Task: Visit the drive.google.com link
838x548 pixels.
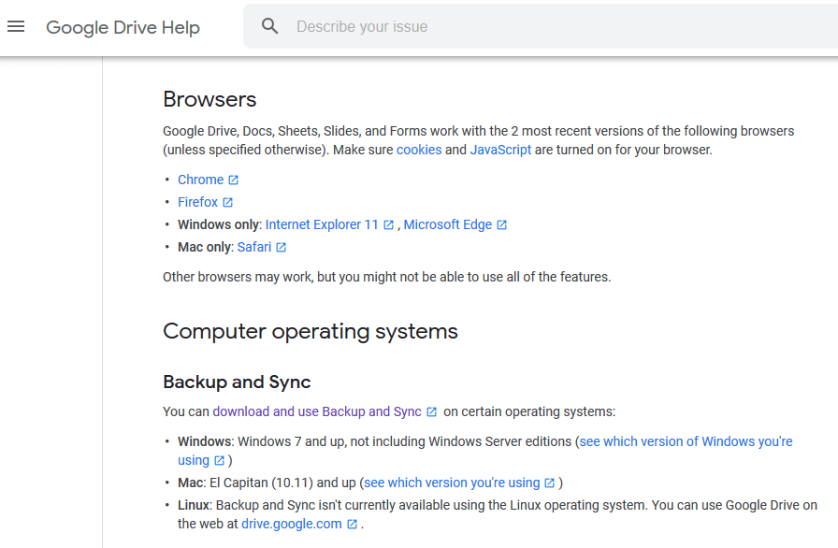Action: tap(292, 524)
